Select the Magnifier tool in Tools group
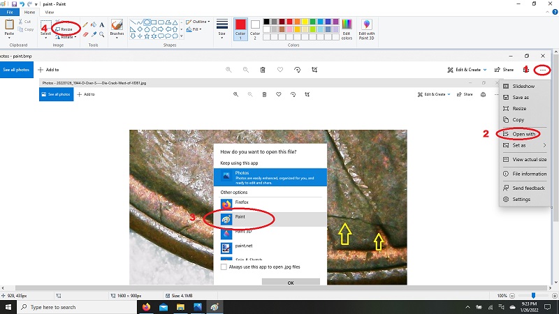 pyautogui.click(x=102, y=34)
